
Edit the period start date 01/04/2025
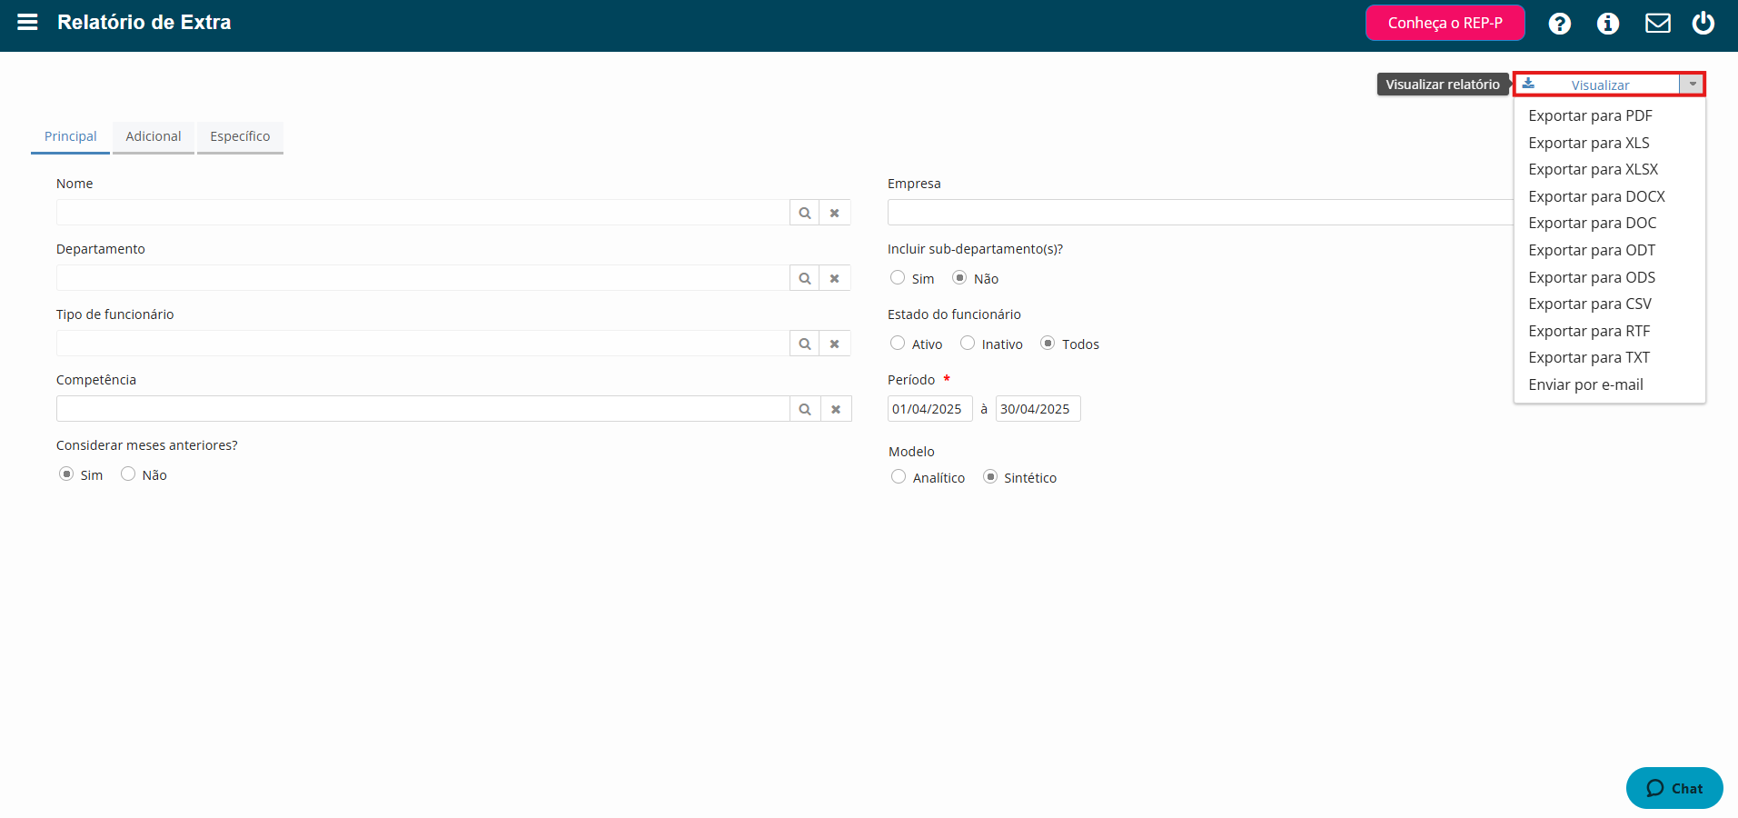[929, 409]
